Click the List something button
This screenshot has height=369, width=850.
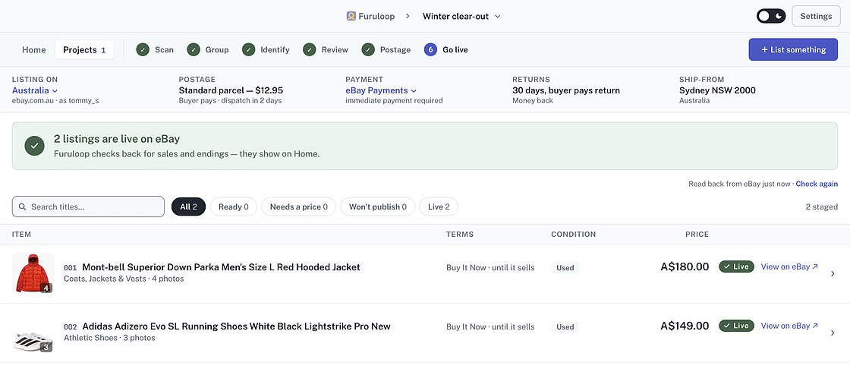coord(793,49)
